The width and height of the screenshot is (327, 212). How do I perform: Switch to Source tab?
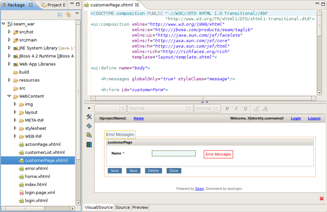tap(123, 208)
